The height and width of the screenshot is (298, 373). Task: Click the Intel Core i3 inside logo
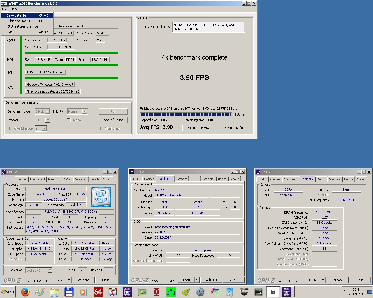coord(101,197)
